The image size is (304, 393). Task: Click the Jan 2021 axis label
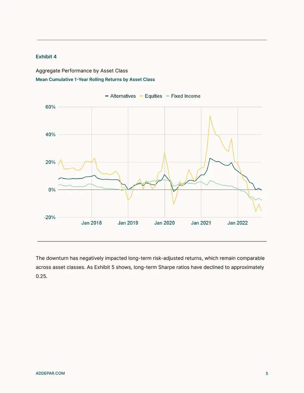[201, 223]
